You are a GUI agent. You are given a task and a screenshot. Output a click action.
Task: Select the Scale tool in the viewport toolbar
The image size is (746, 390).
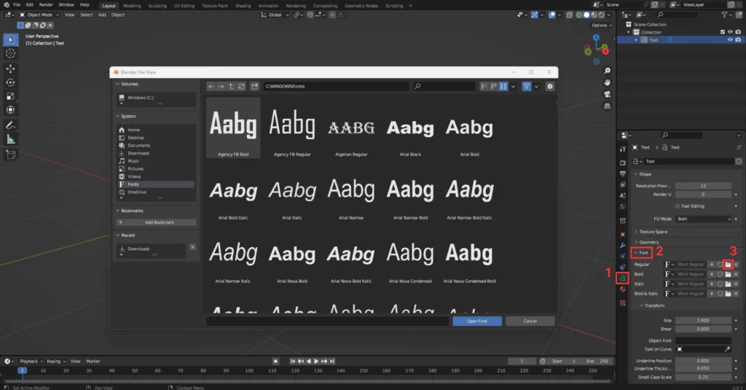pyautogui.click(x=10, y=96)
